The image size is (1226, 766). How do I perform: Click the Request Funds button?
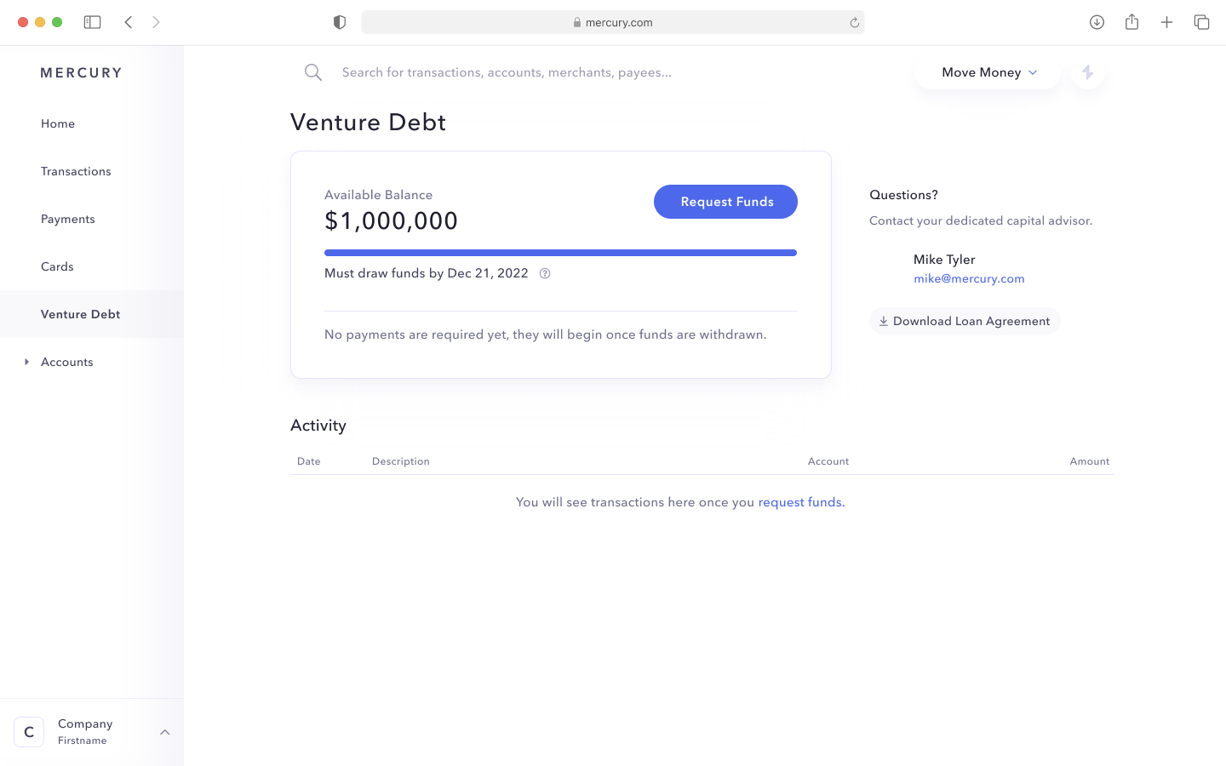point(725,202)
